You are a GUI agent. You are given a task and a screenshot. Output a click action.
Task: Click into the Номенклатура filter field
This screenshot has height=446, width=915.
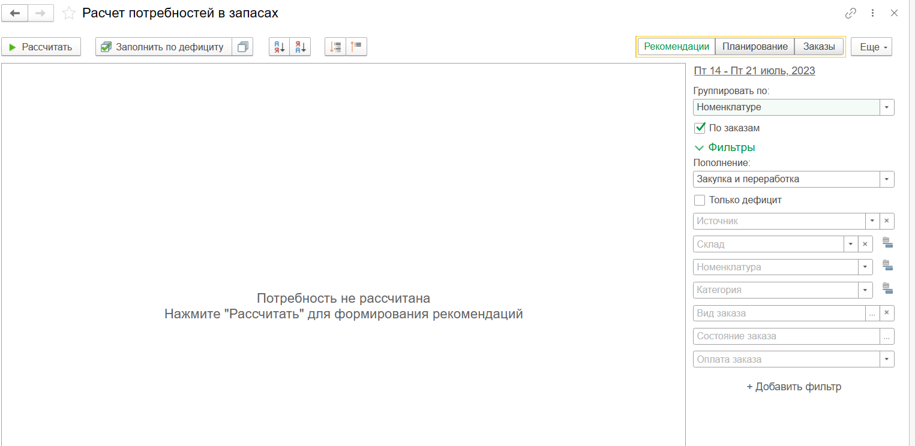click(x=775, y=267)
